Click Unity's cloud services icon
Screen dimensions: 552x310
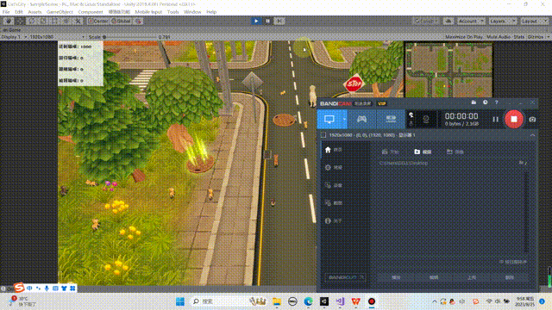[448, 21]
